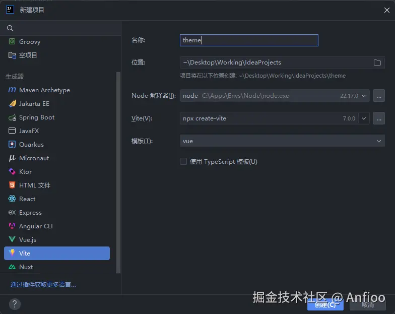Click the search magnifier icon
Image resolution: width=395 pixels, height=314 pixels.
10,28
